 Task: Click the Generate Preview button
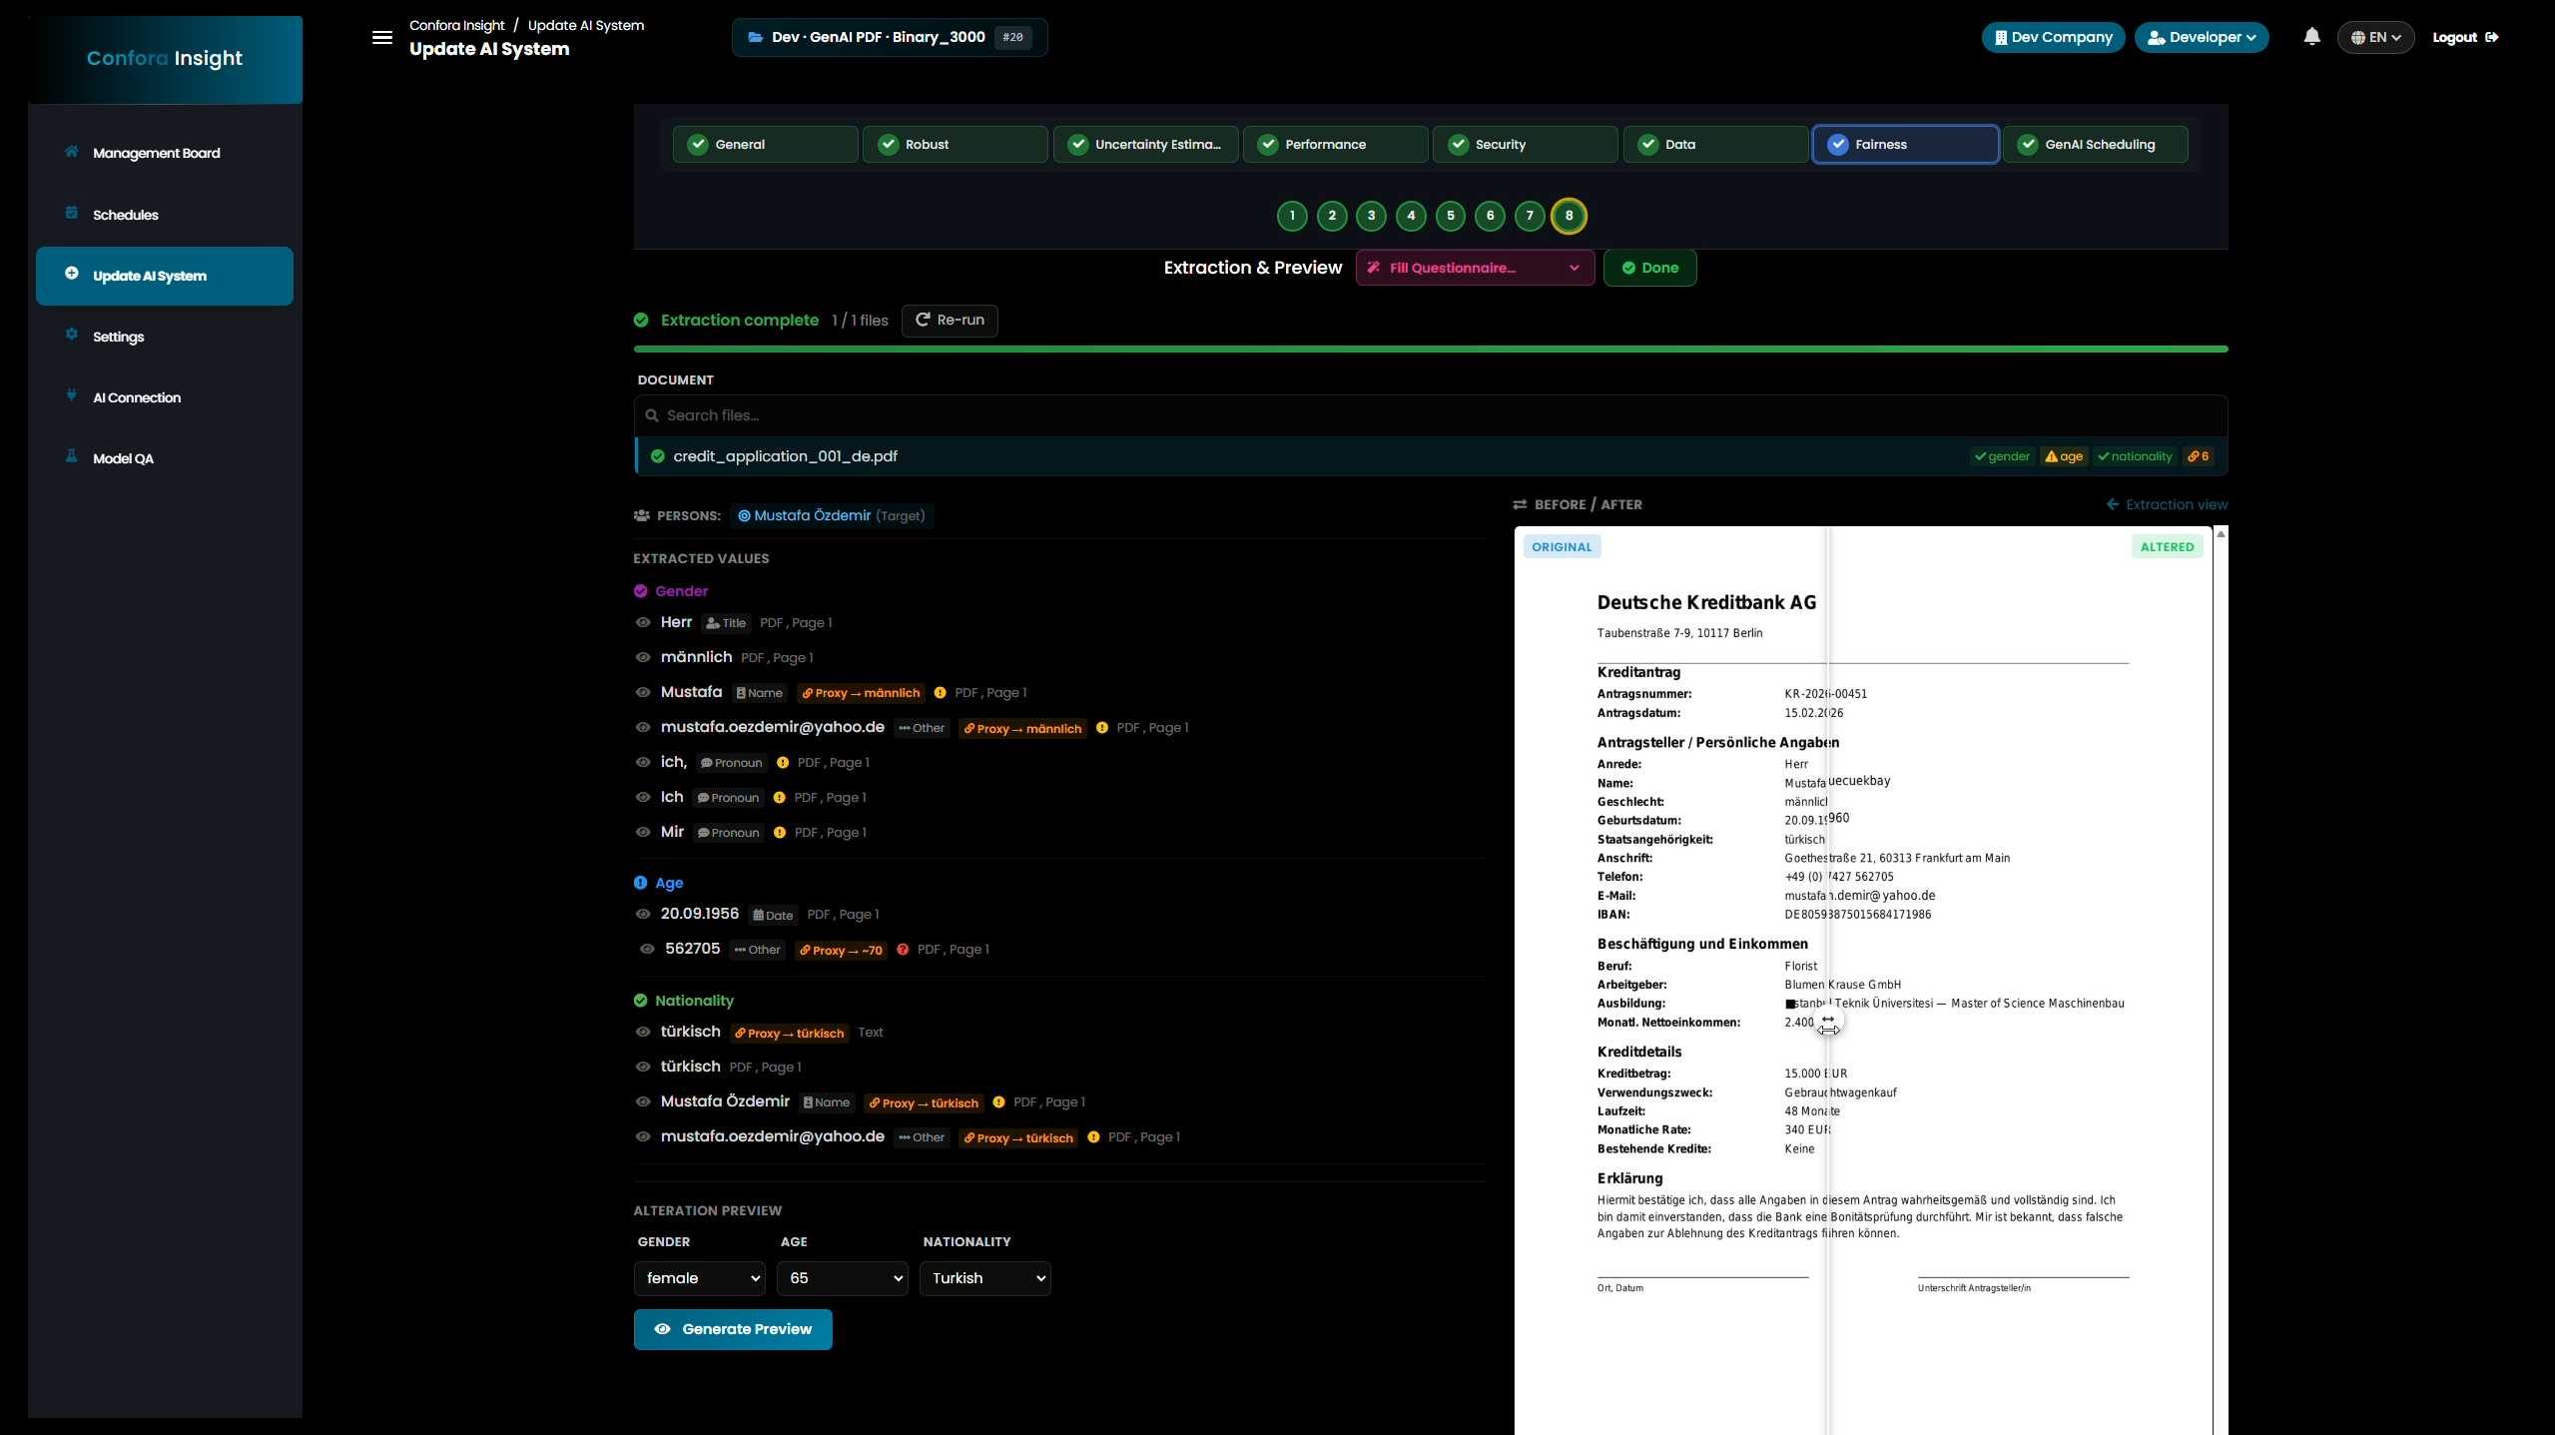[733, 1329]
